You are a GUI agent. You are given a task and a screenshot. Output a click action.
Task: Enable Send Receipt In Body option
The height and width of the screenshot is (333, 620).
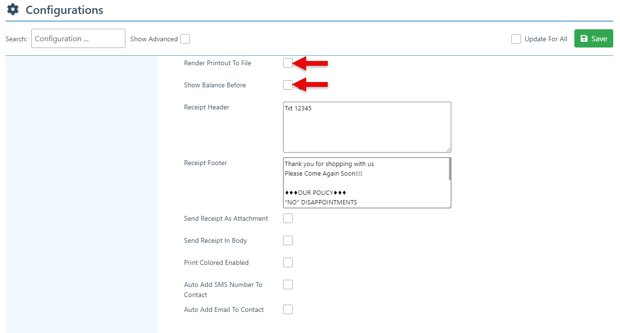pos(287,240)
